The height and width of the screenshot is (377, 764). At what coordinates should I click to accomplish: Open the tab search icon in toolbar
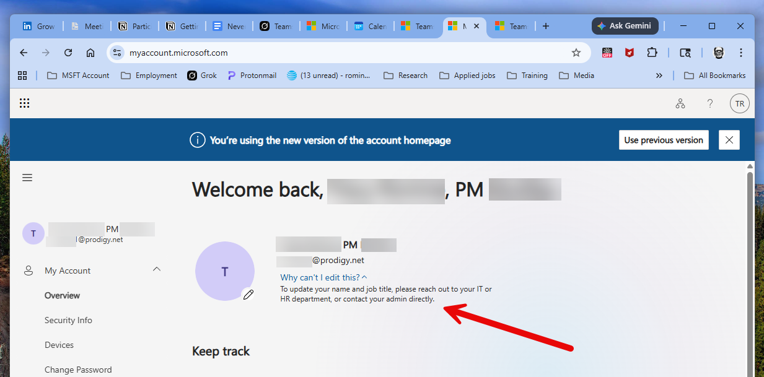[685, 53]
